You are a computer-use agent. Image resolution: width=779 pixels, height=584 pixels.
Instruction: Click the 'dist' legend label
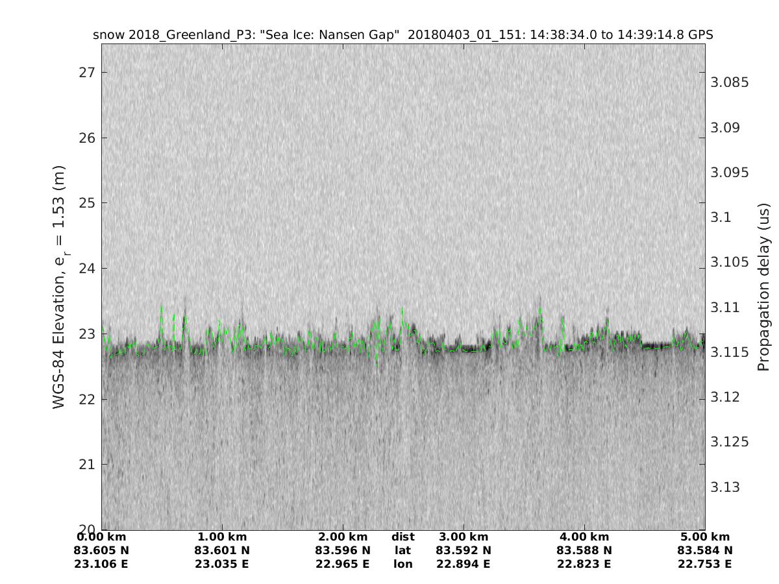coord(403,537)
